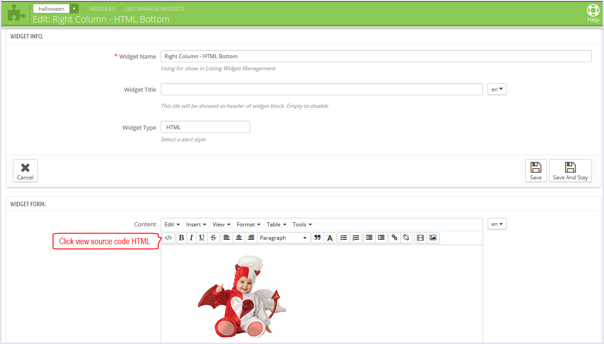Open the editor's Tools menu

302,225
